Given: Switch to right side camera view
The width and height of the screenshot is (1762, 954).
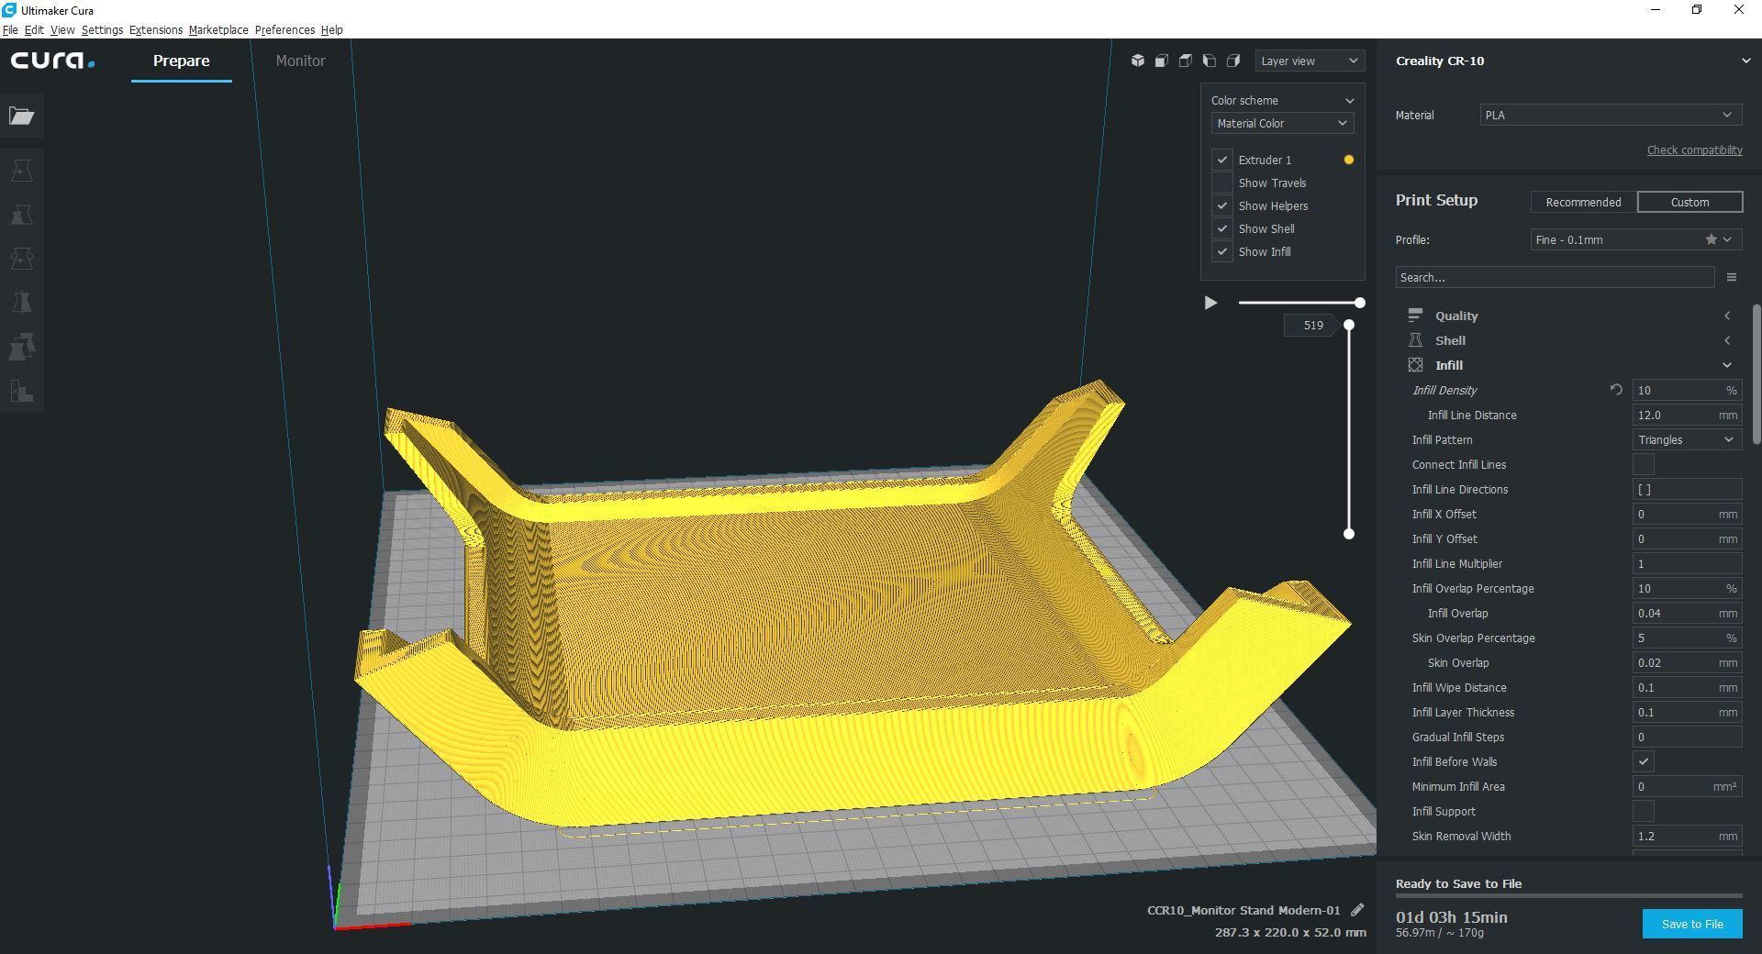Looking at the screenshot, I should click(x=1233, y=61).
